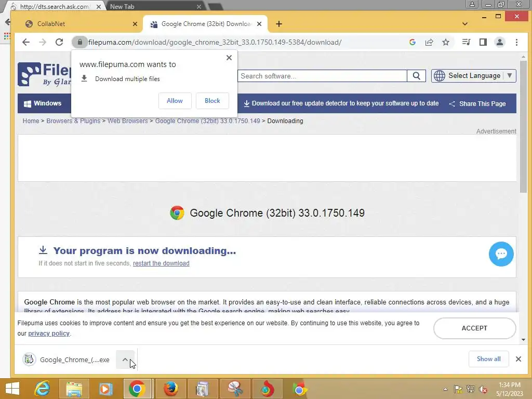The image size is (532, 399).
Task: Expand the download item options chevron
Action: point(125,360)
